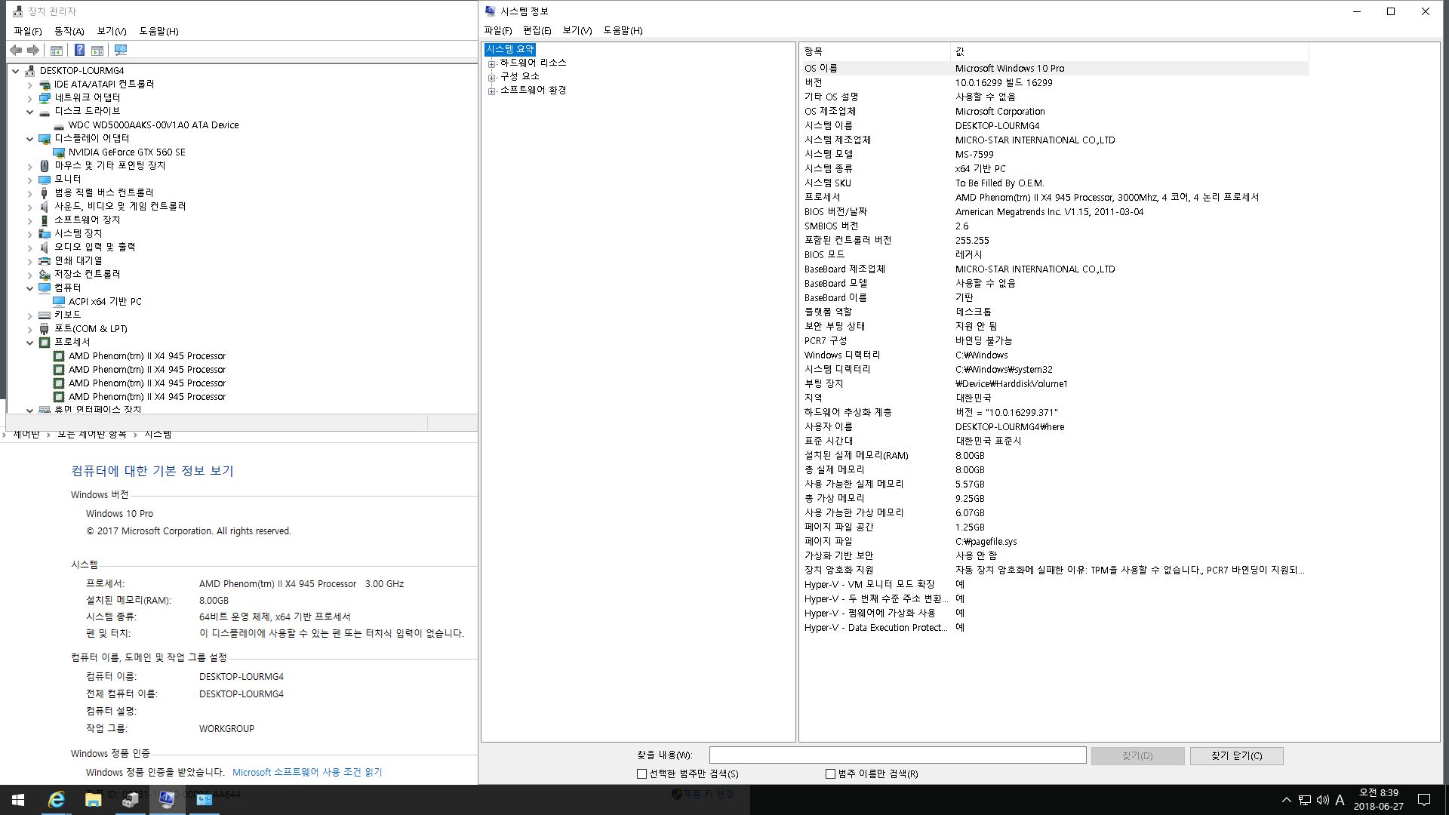Open File Explorer from taskbar
Image resolution: width=1449 pixels, height=815 pixels.
pos(93,800)
